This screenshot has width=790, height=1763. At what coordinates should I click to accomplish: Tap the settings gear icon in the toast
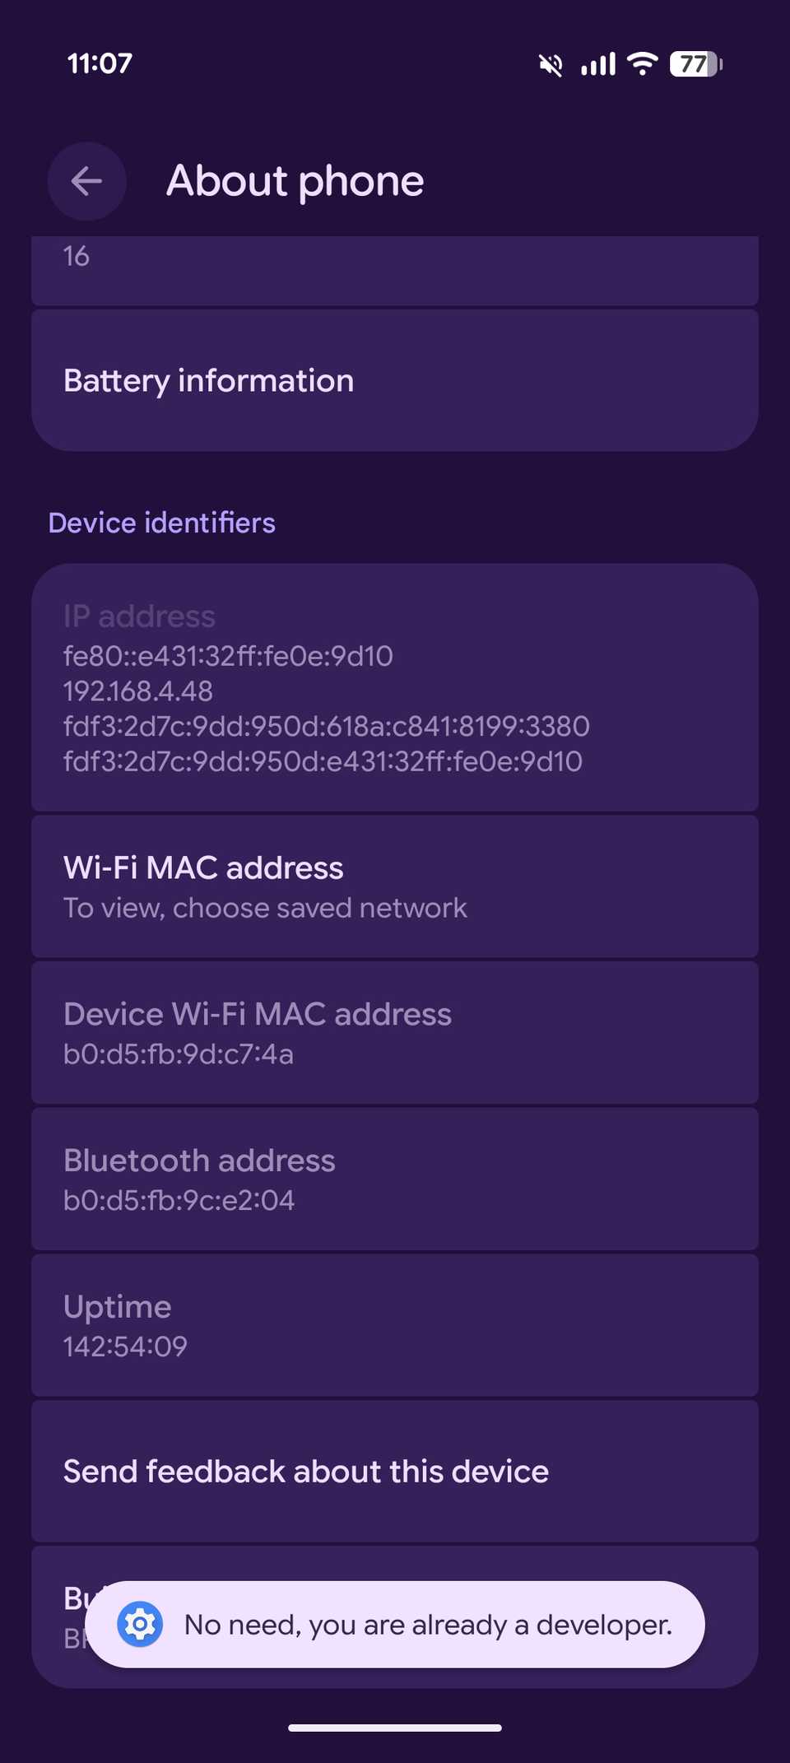coord(140,1624)
